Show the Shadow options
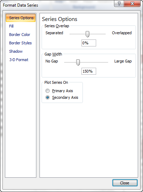 click(16, 51)
